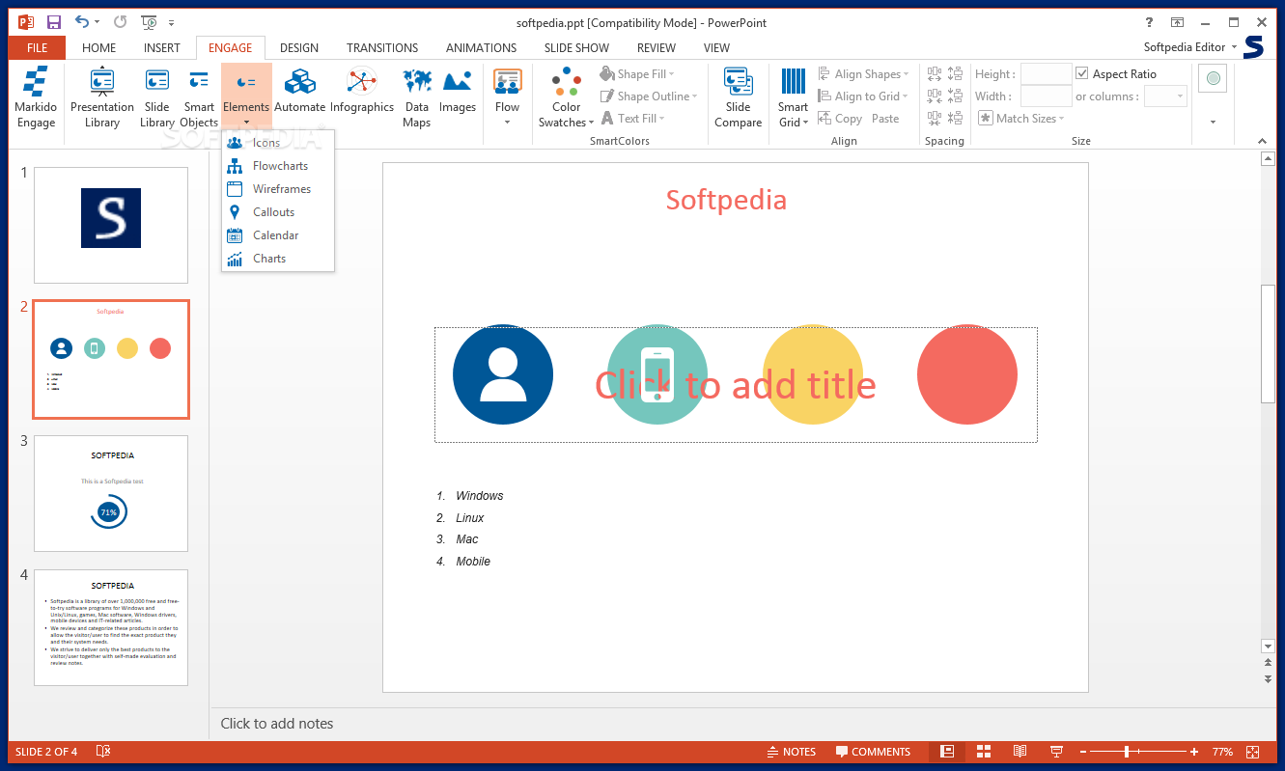Click Copy in the Align group
The image size is (1285, 771).
tap(840, 119)
